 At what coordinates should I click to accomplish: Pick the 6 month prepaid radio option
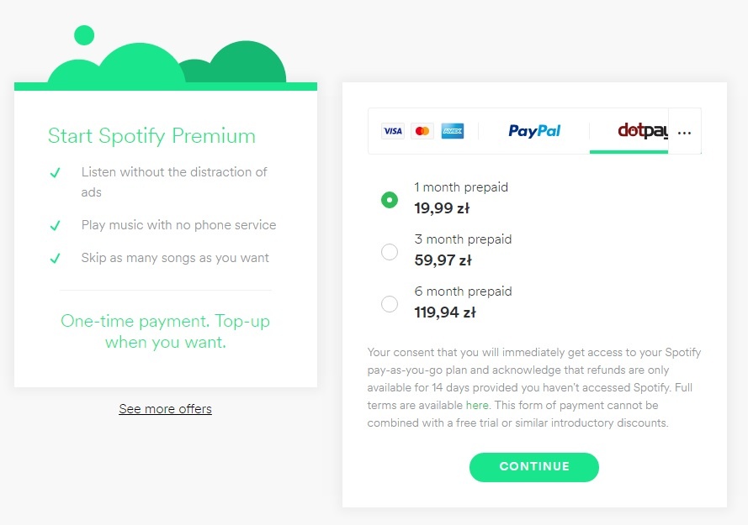389,304
